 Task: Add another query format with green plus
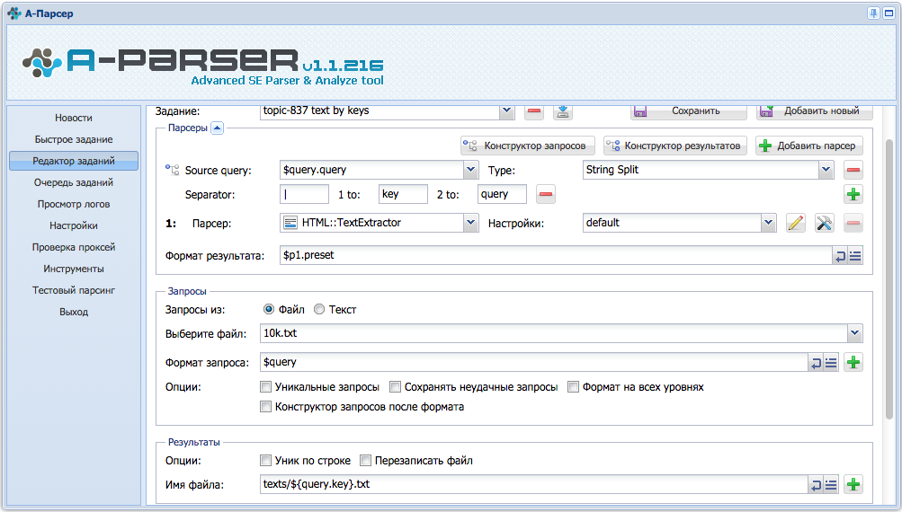853,363
